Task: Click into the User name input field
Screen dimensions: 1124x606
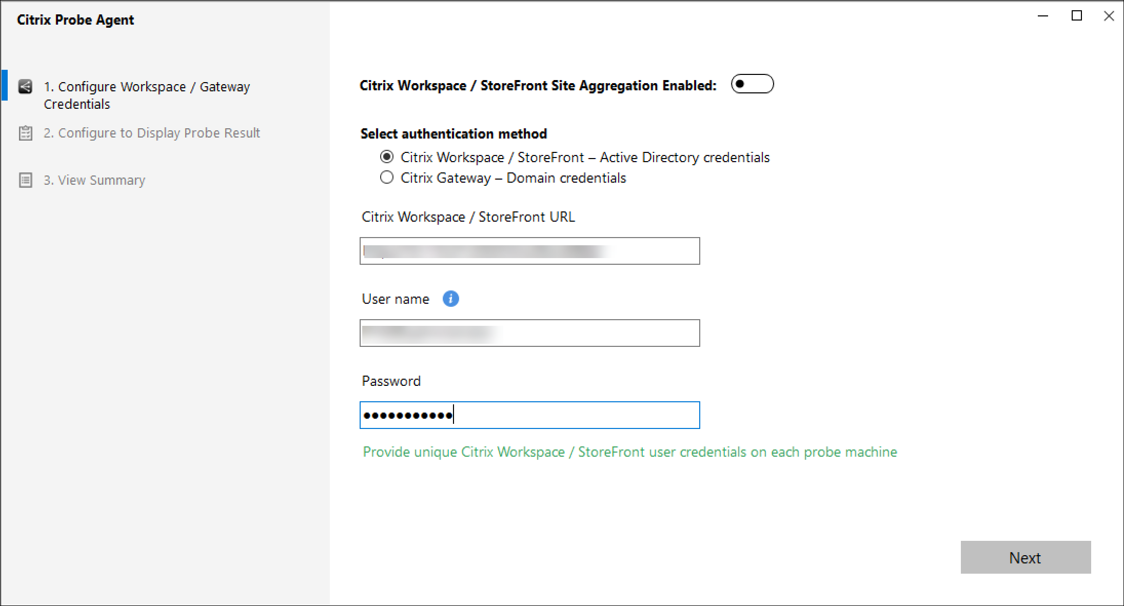Action: (x=529, y=332)
